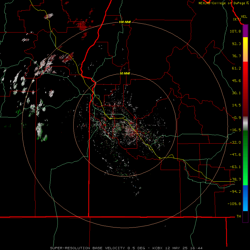Click the -94.2 velocity scale value
This screenshot has height=250, width=250.
tap(235, 192)
